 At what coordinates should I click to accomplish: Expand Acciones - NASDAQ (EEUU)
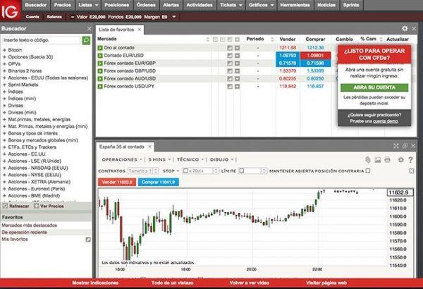click(x=4, y=168)
